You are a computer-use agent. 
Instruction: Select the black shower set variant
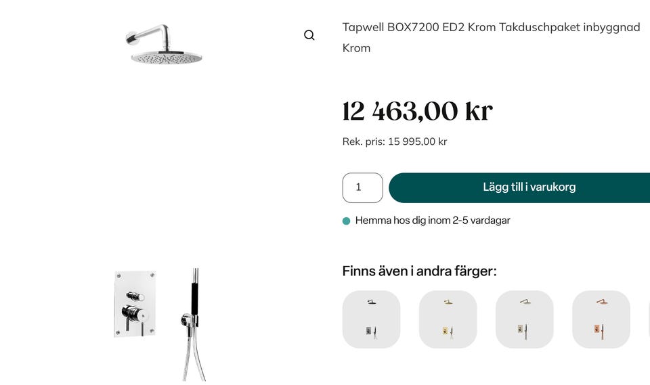pyautogui.click(x=371, y=319)
